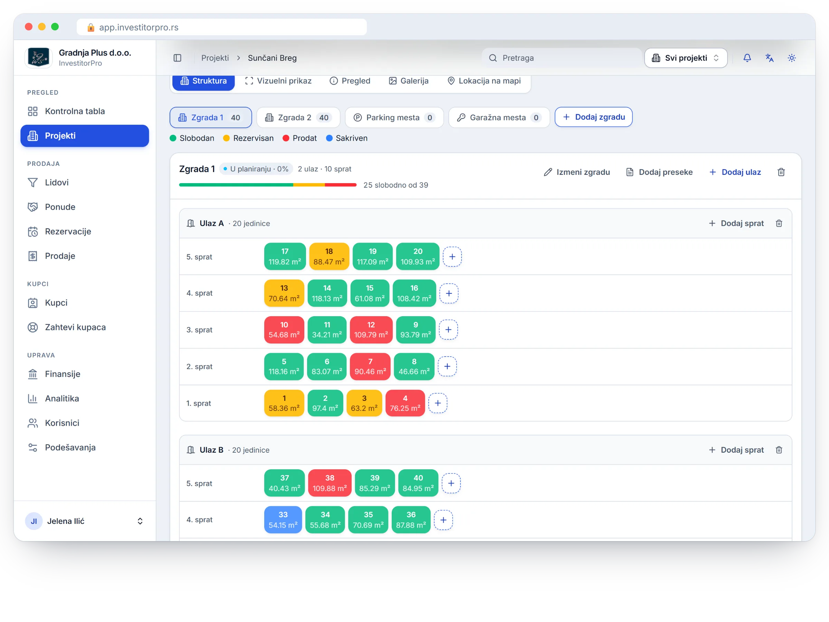Image resolution: width=829 pixels, height=622 pixels.
Task: Select sold unit 12 tile
Action: (x=371, y=330)
